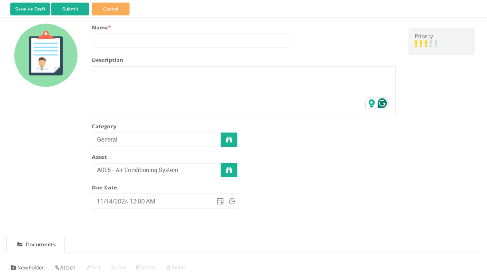Cancel the form with orange button

(110, 9)
